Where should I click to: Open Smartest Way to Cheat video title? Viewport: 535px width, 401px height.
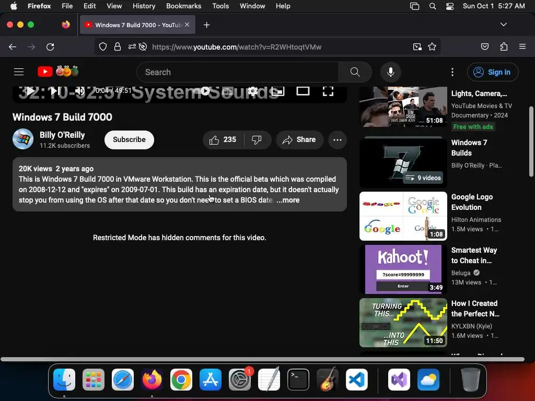[474, 255]
